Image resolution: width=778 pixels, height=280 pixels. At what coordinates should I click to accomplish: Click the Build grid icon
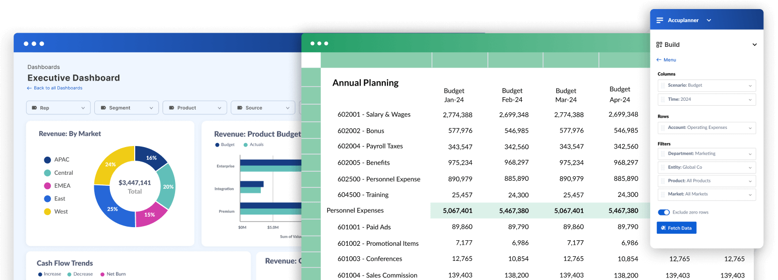[x=659, y=45]
